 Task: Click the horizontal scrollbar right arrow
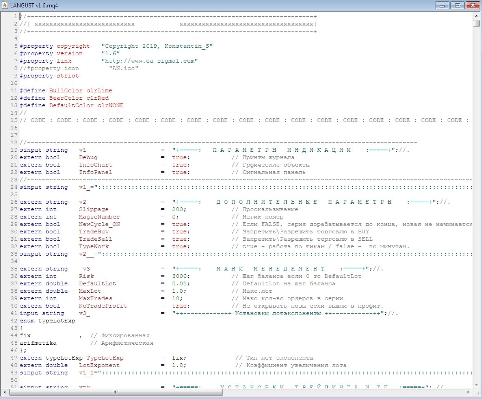469,393
